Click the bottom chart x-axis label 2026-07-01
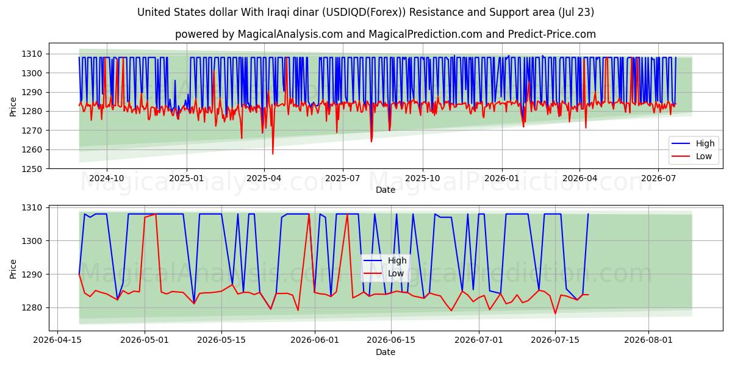The image size is (732, 366). 478,340
